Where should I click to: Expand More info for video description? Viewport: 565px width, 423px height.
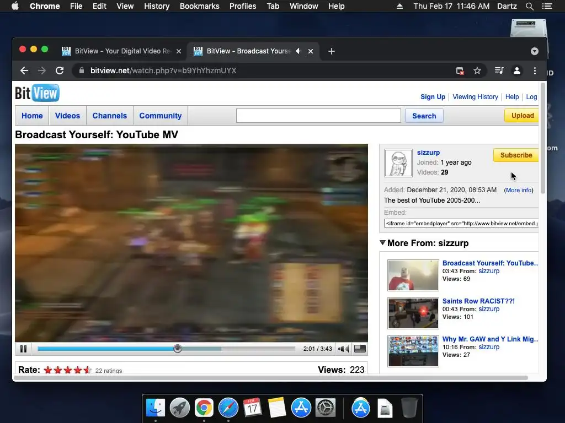point(519,190)
